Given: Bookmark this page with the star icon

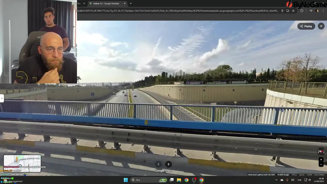Looking at the screenshot, I should tap(293, 11).
